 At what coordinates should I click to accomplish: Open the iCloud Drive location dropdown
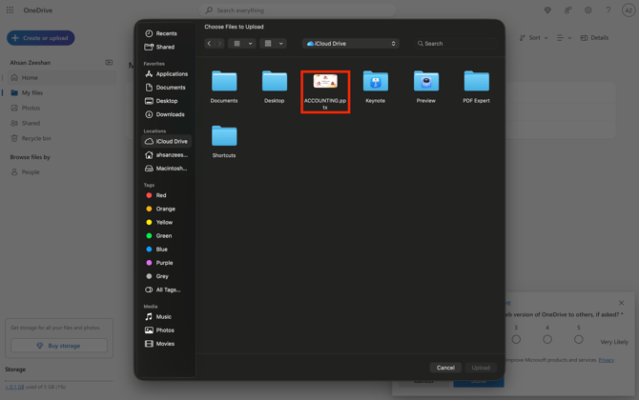tap(350, 44)
